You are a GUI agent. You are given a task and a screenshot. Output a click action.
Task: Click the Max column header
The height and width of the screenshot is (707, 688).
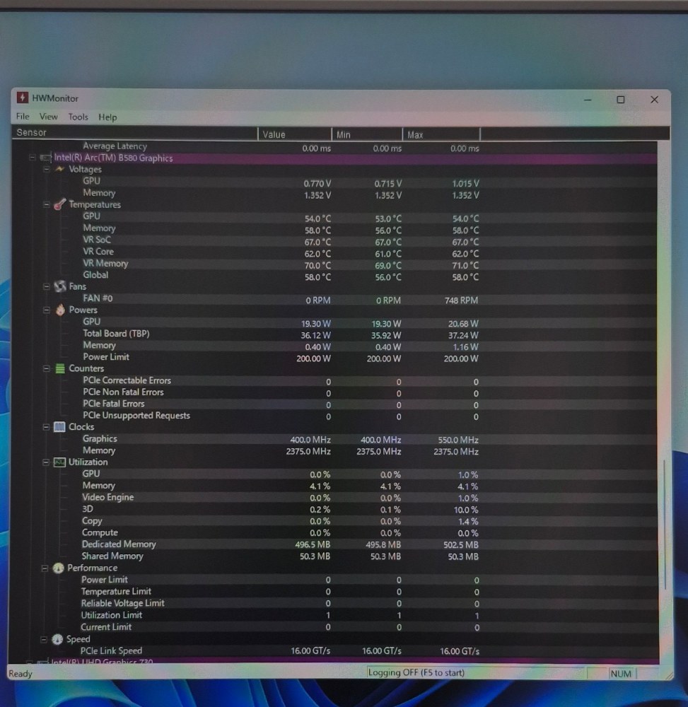[441, 135]
